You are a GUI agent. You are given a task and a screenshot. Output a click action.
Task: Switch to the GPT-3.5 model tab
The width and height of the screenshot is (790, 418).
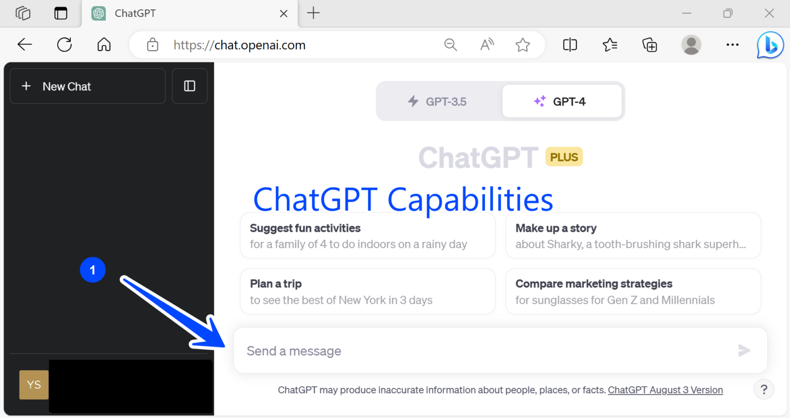tap(438, 101)
